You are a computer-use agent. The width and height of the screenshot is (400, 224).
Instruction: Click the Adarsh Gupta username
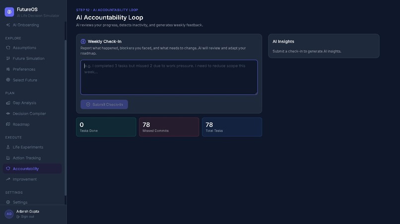28,211
